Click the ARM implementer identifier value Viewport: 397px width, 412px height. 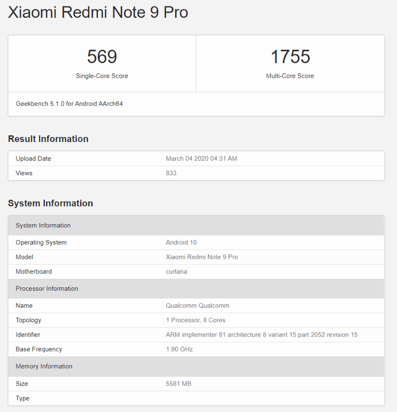pyautogui.click(x=261, y=335)
